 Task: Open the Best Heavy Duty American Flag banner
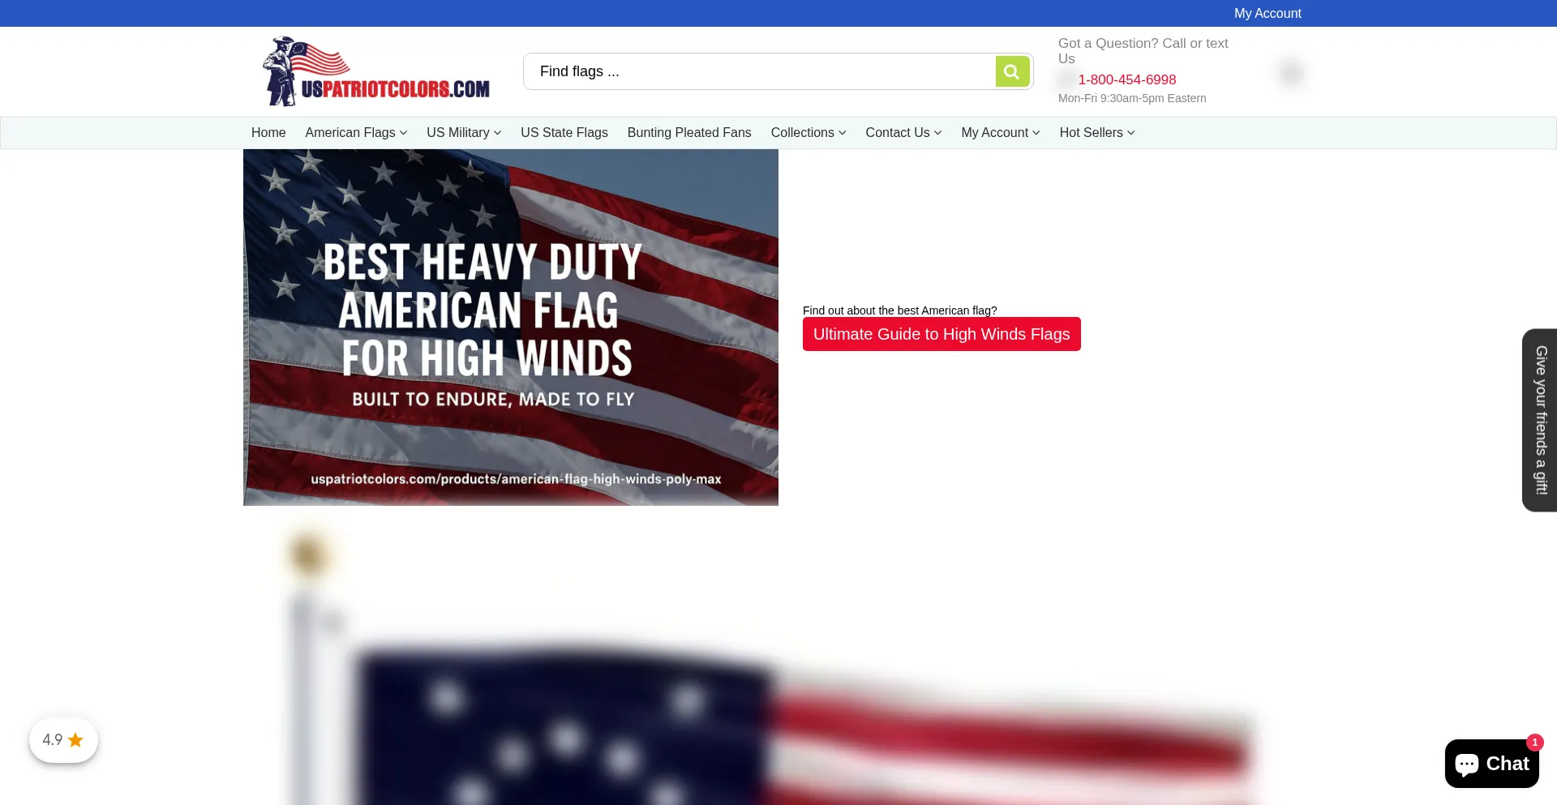[511, 328]
